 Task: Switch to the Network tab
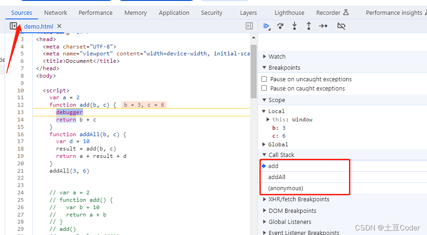55,12
